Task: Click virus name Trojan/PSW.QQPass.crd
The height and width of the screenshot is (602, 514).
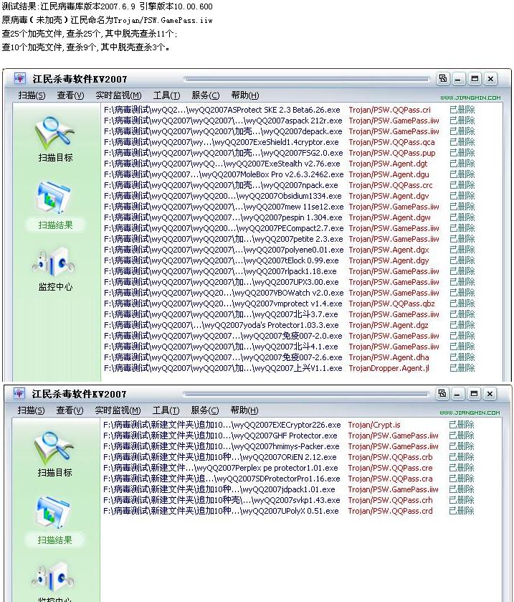Action: coord(390,511)
